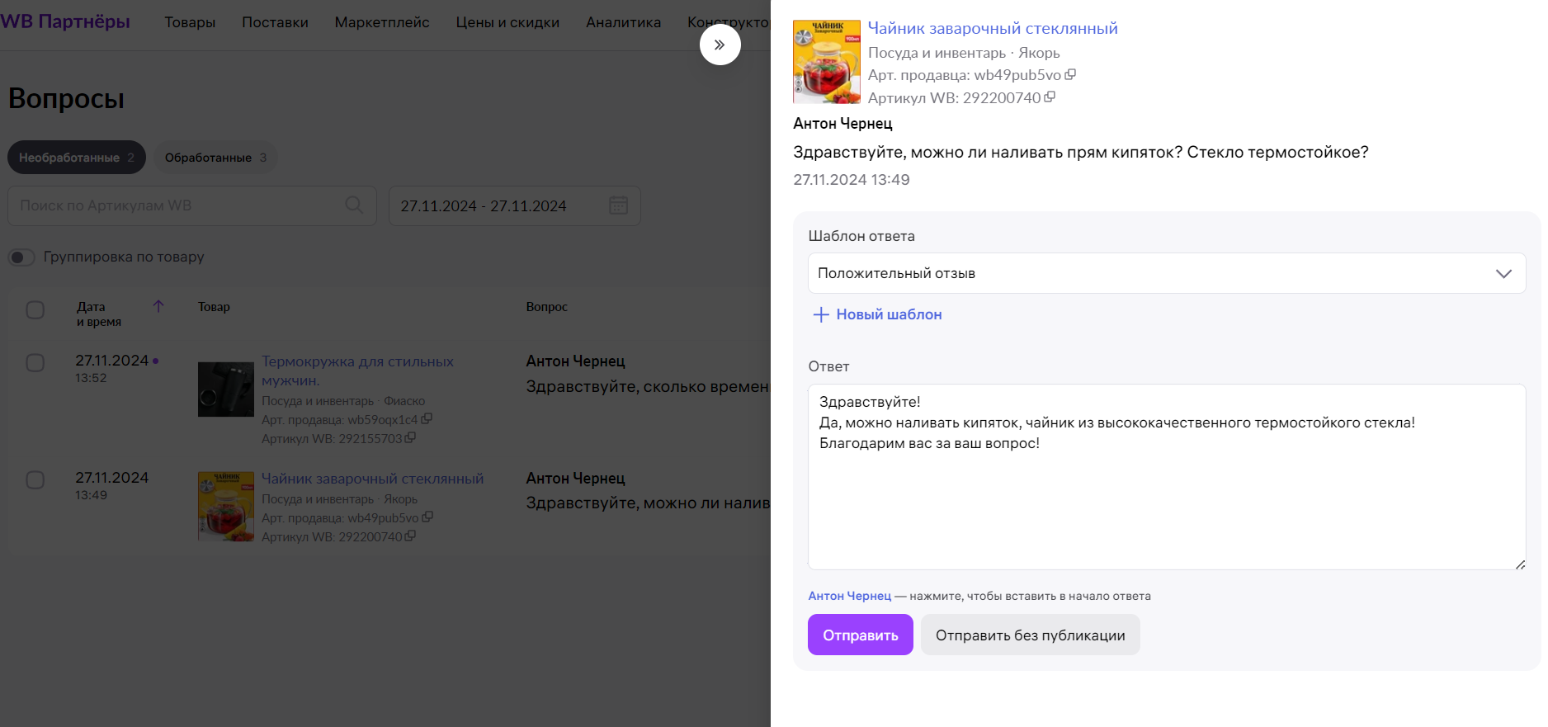The width and height of the screenshot is (1548, 727).
Task: Copy seller article wb59oqx1c4 in table
Action: [427, 419]
